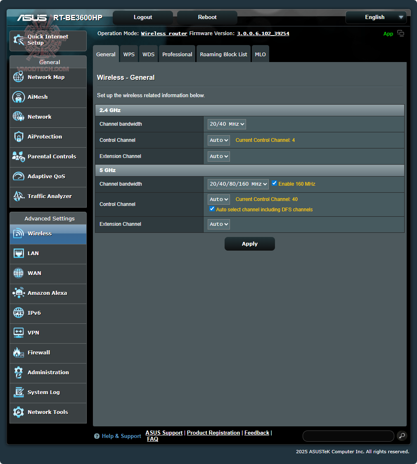Switch to the General tab
The image size is (417, 464).
click(106, 54)
